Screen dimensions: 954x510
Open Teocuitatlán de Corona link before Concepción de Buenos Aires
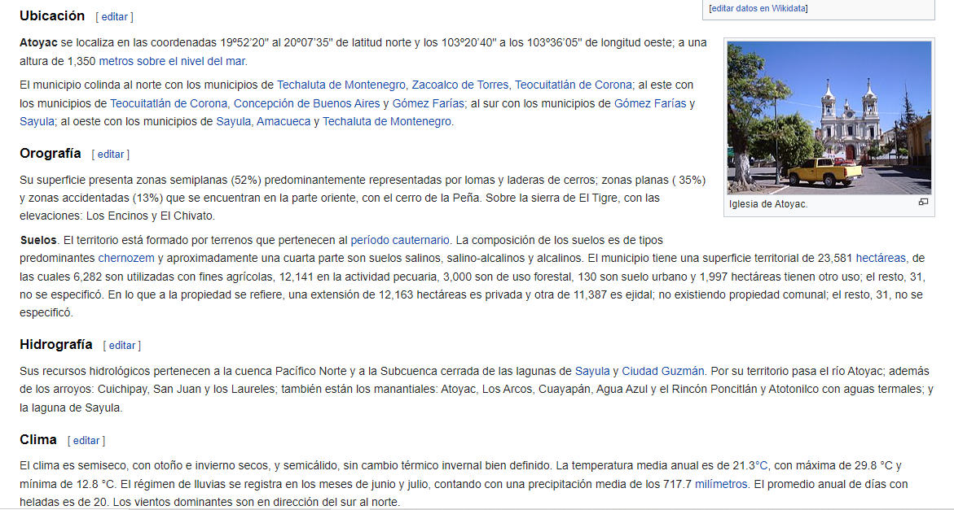pos(169,104)
